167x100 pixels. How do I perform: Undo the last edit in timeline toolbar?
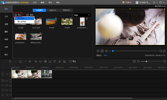click(x=10, y=62)
